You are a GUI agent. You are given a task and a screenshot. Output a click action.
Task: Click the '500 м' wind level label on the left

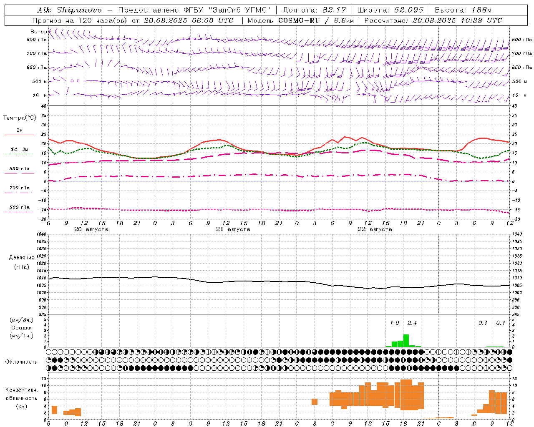[40, 81]
